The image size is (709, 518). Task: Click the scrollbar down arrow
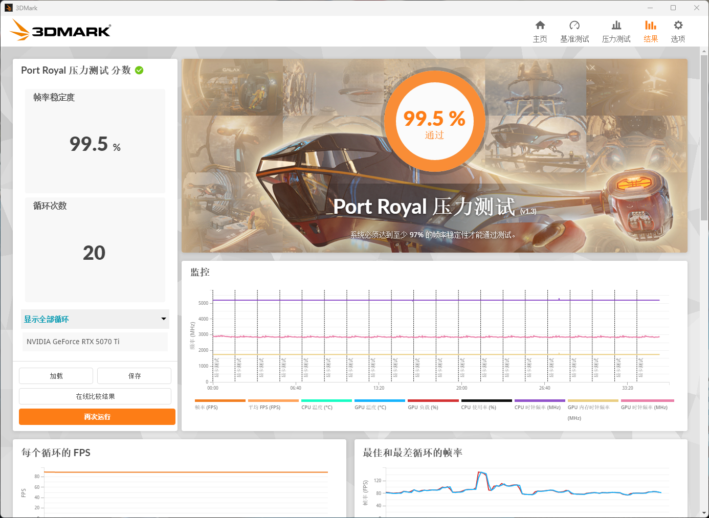704,513
